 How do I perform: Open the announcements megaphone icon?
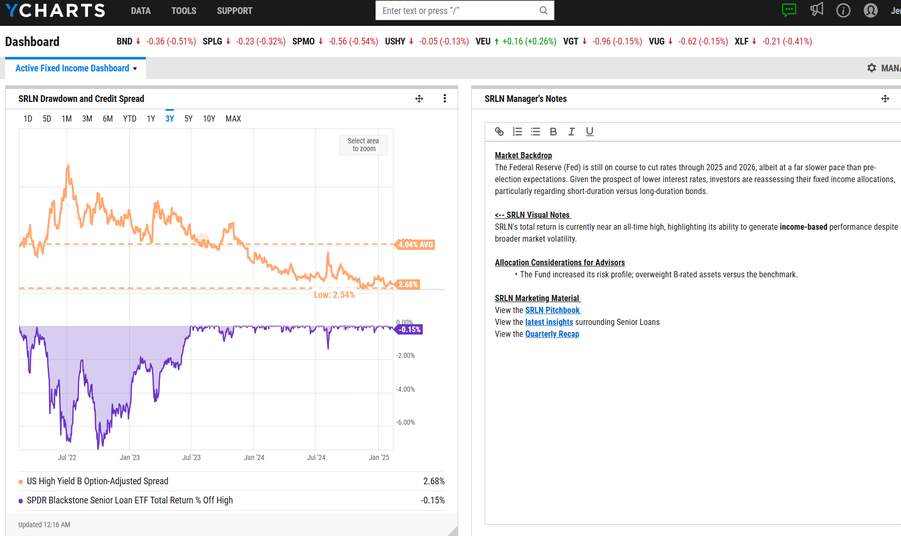pos(817,10)
